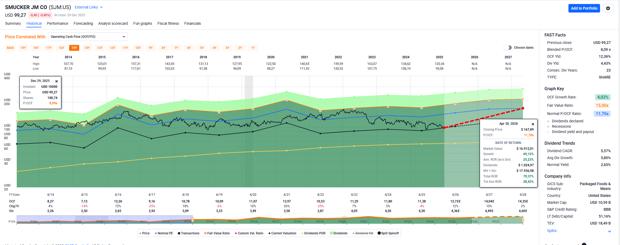Click the Transactions legend square icon
620x245 pixels.
179,233
